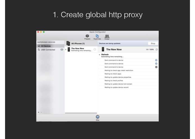Minimize the Apple Configurator window

tap(41, 32)
